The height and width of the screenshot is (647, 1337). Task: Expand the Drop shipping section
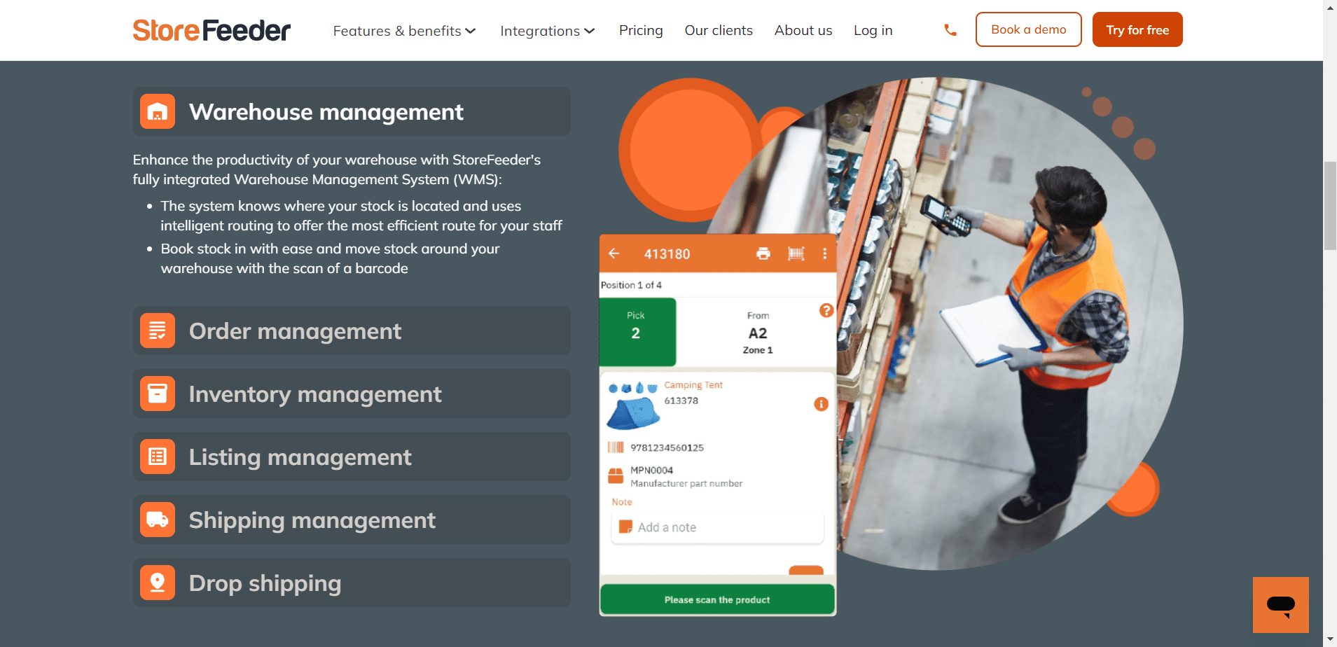pos(352,583)
